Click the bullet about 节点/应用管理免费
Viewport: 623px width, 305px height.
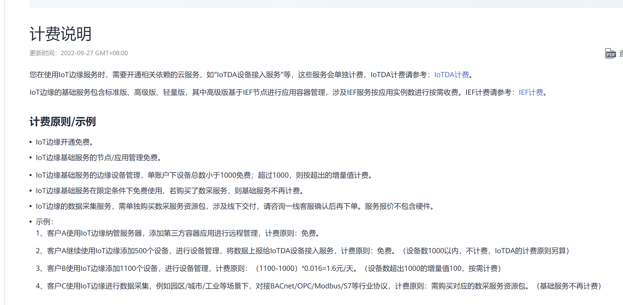tap(98, 158)
